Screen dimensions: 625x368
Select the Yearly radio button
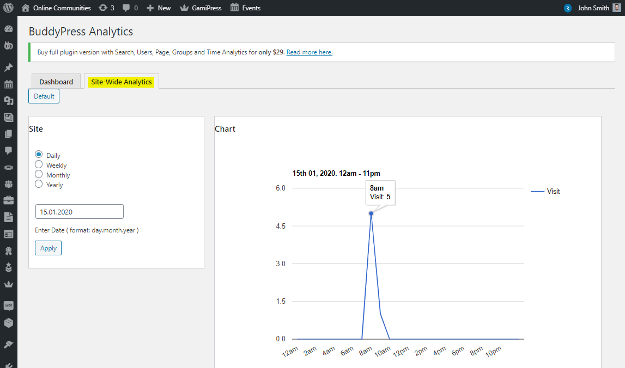point(39,185)
